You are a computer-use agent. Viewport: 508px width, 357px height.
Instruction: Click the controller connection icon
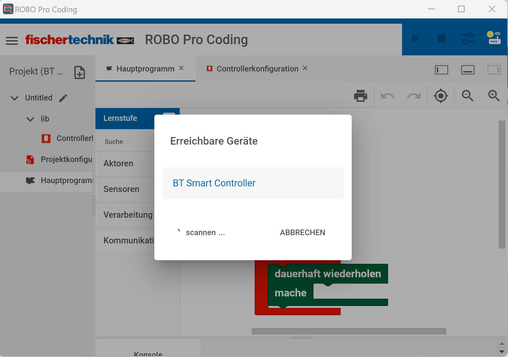pyautogui.click(x=494, y=38)
